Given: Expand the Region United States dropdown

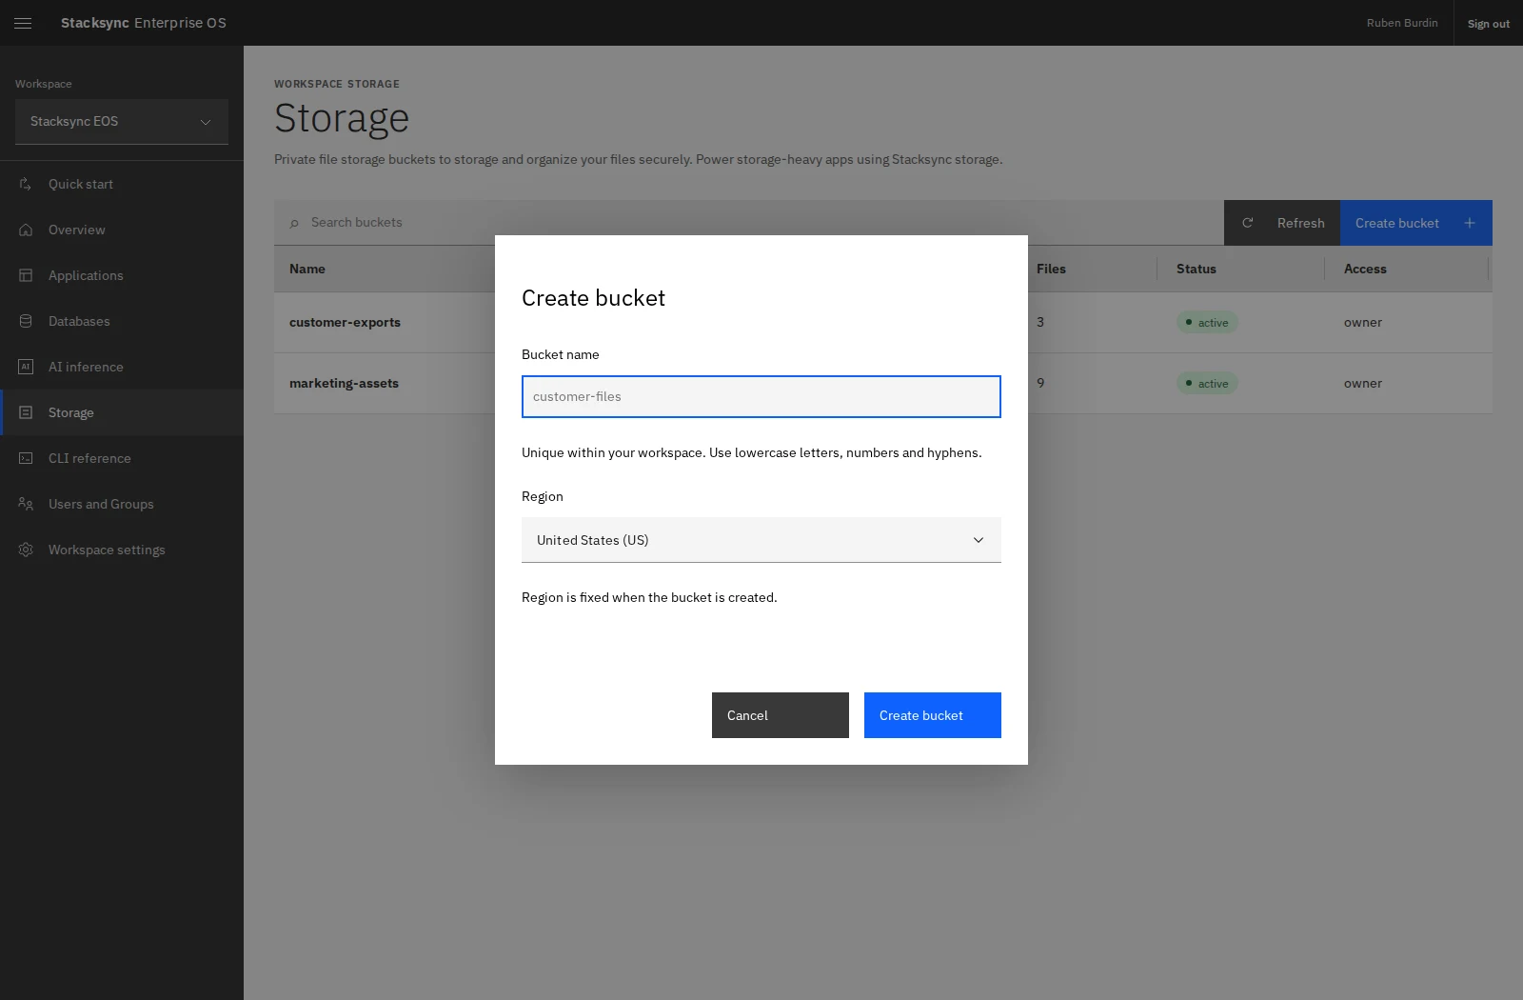Looking at the screenshot, I should tap(761, 540).
